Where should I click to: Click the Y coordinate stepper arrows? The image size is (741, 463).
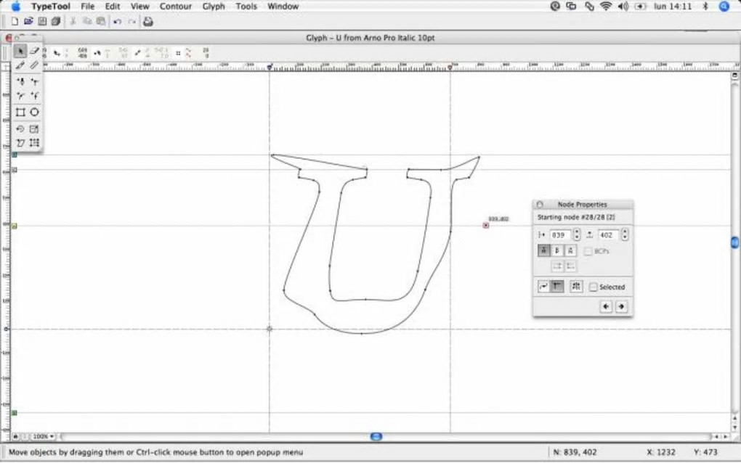pos(625,235)
